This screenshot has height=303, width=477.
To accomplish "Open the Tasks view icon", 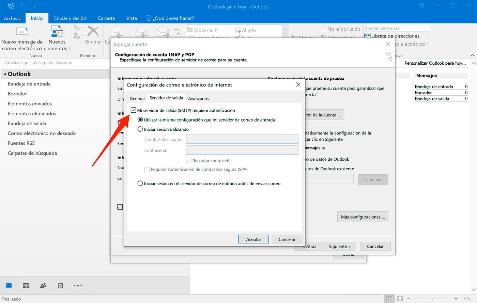I will point(60,285).
